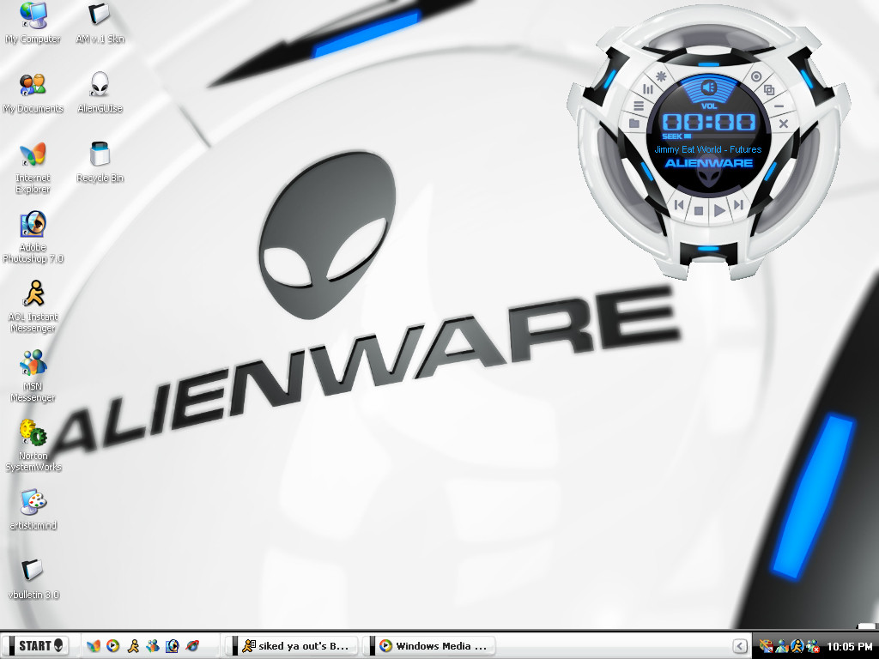Open the MSN Messenger tray icon with red X
This screenshot has height=659, width=879.
(812, 647)
